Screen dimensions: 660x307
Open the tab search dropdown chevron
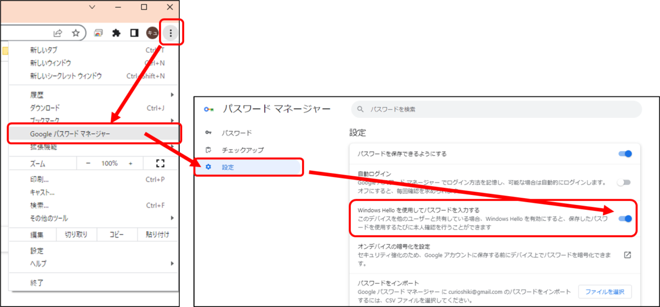point(92,7)
